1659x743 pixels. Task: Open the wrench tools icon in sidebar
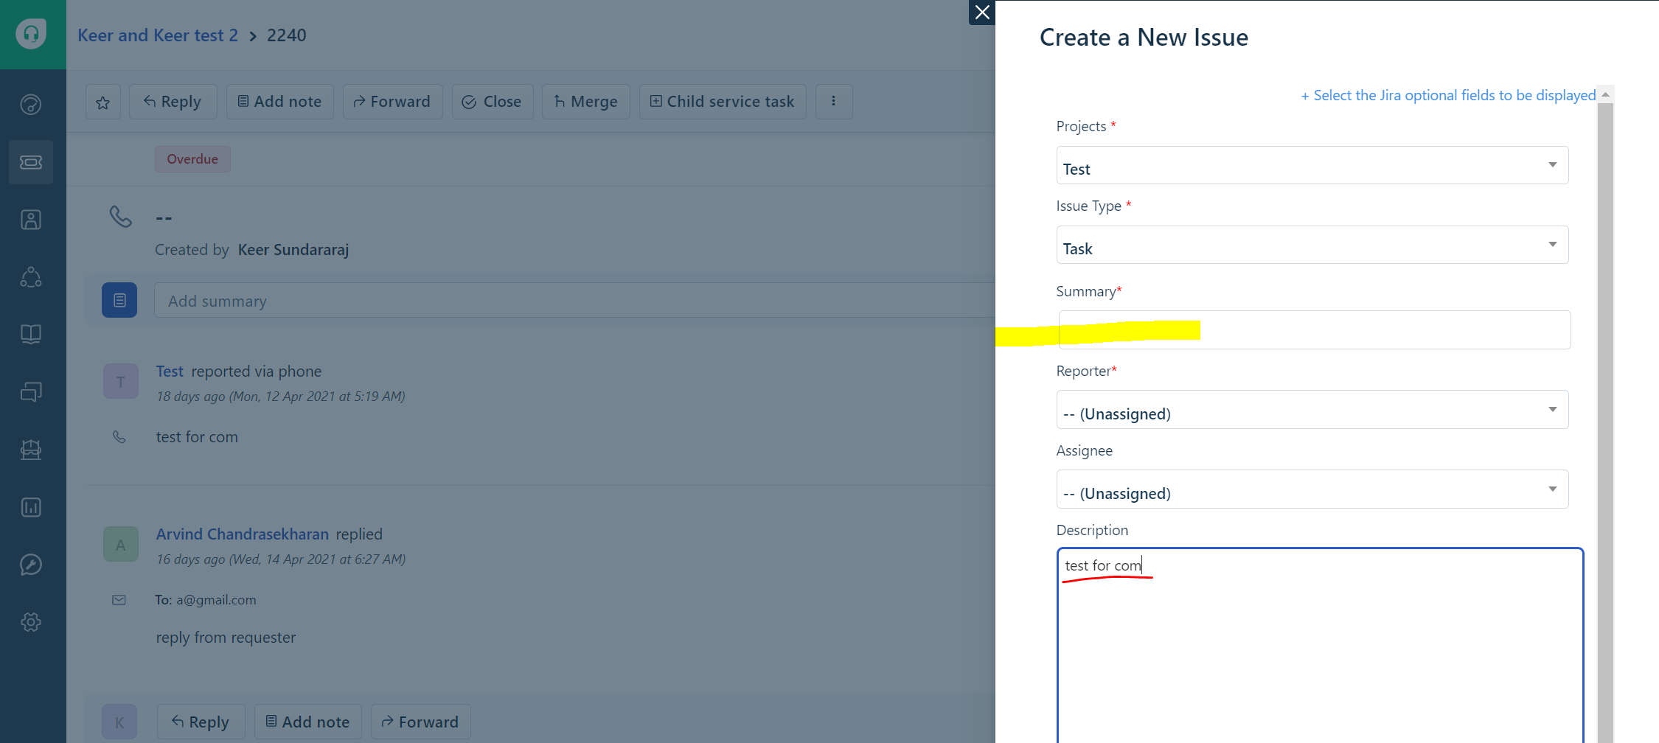(31, 565)
